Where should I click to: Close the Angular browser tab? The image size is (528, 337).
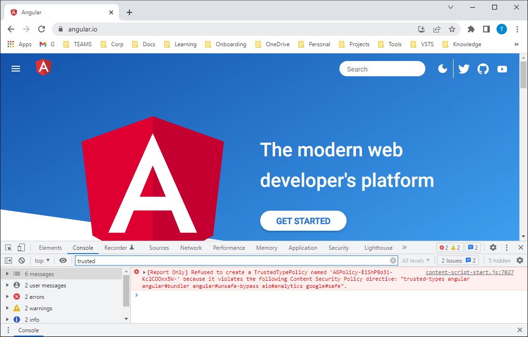pyautogui.click(x=111, y=12)
